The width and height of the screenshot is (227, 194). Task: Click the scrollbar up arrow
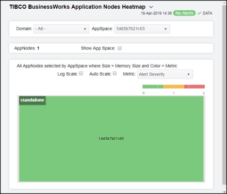coord(224,3)
